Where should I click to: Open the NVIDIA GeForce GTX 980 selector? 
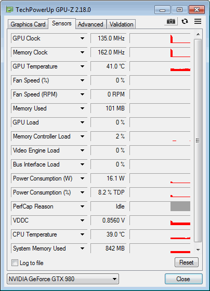(63, 279)
